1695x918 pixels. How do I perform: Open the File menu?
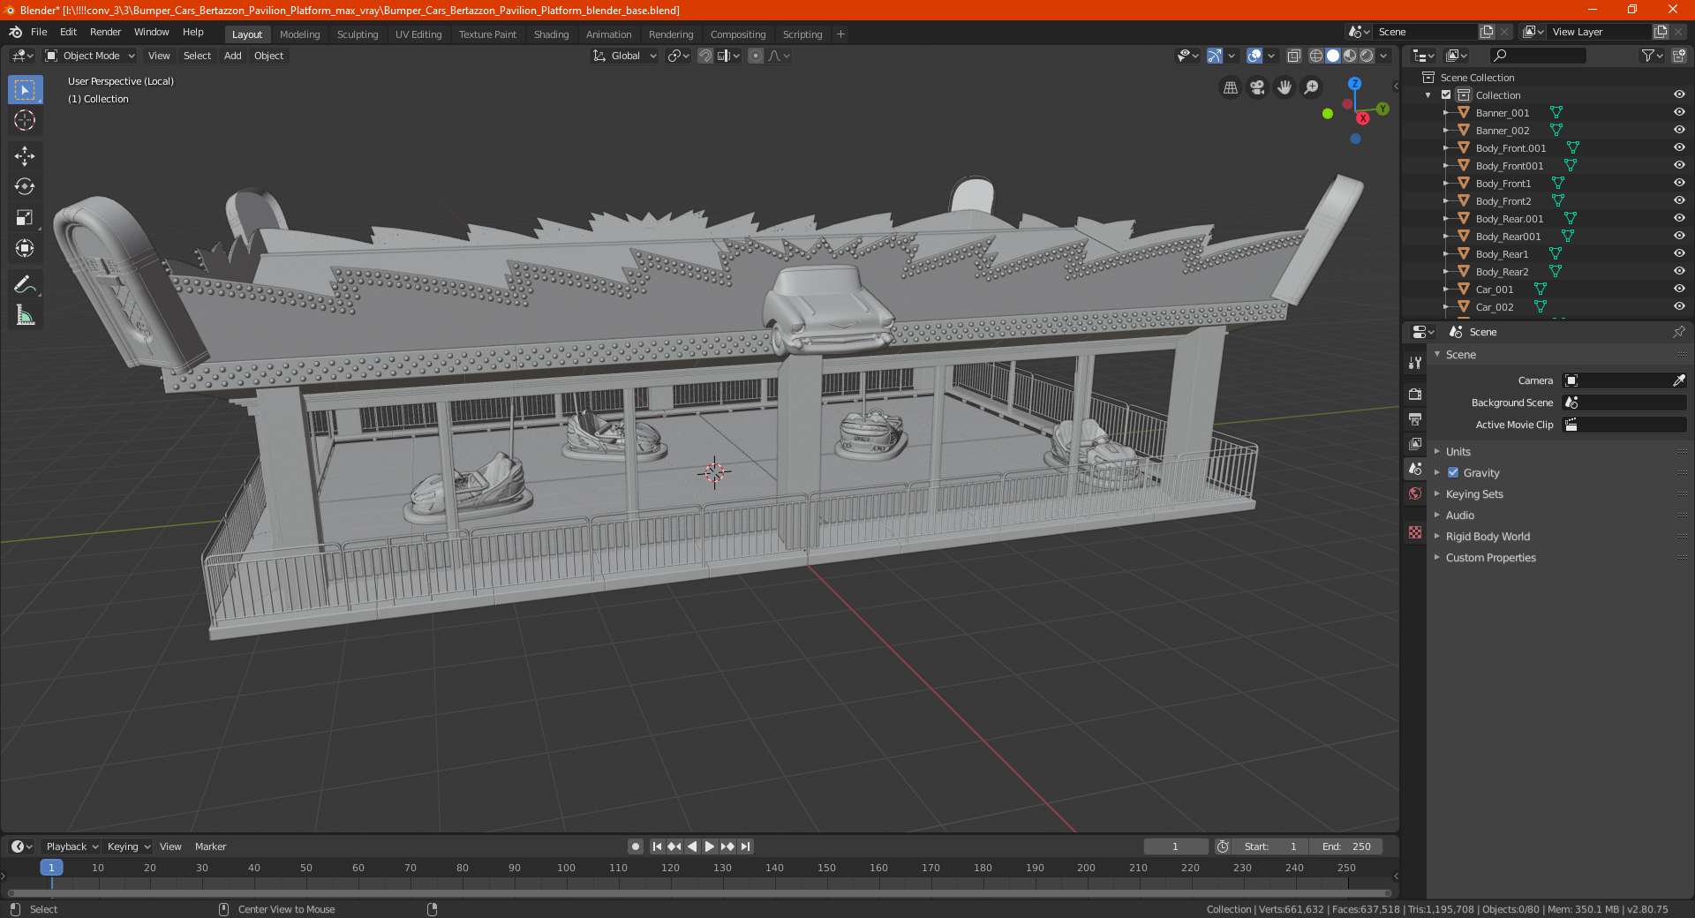(39, 32)
